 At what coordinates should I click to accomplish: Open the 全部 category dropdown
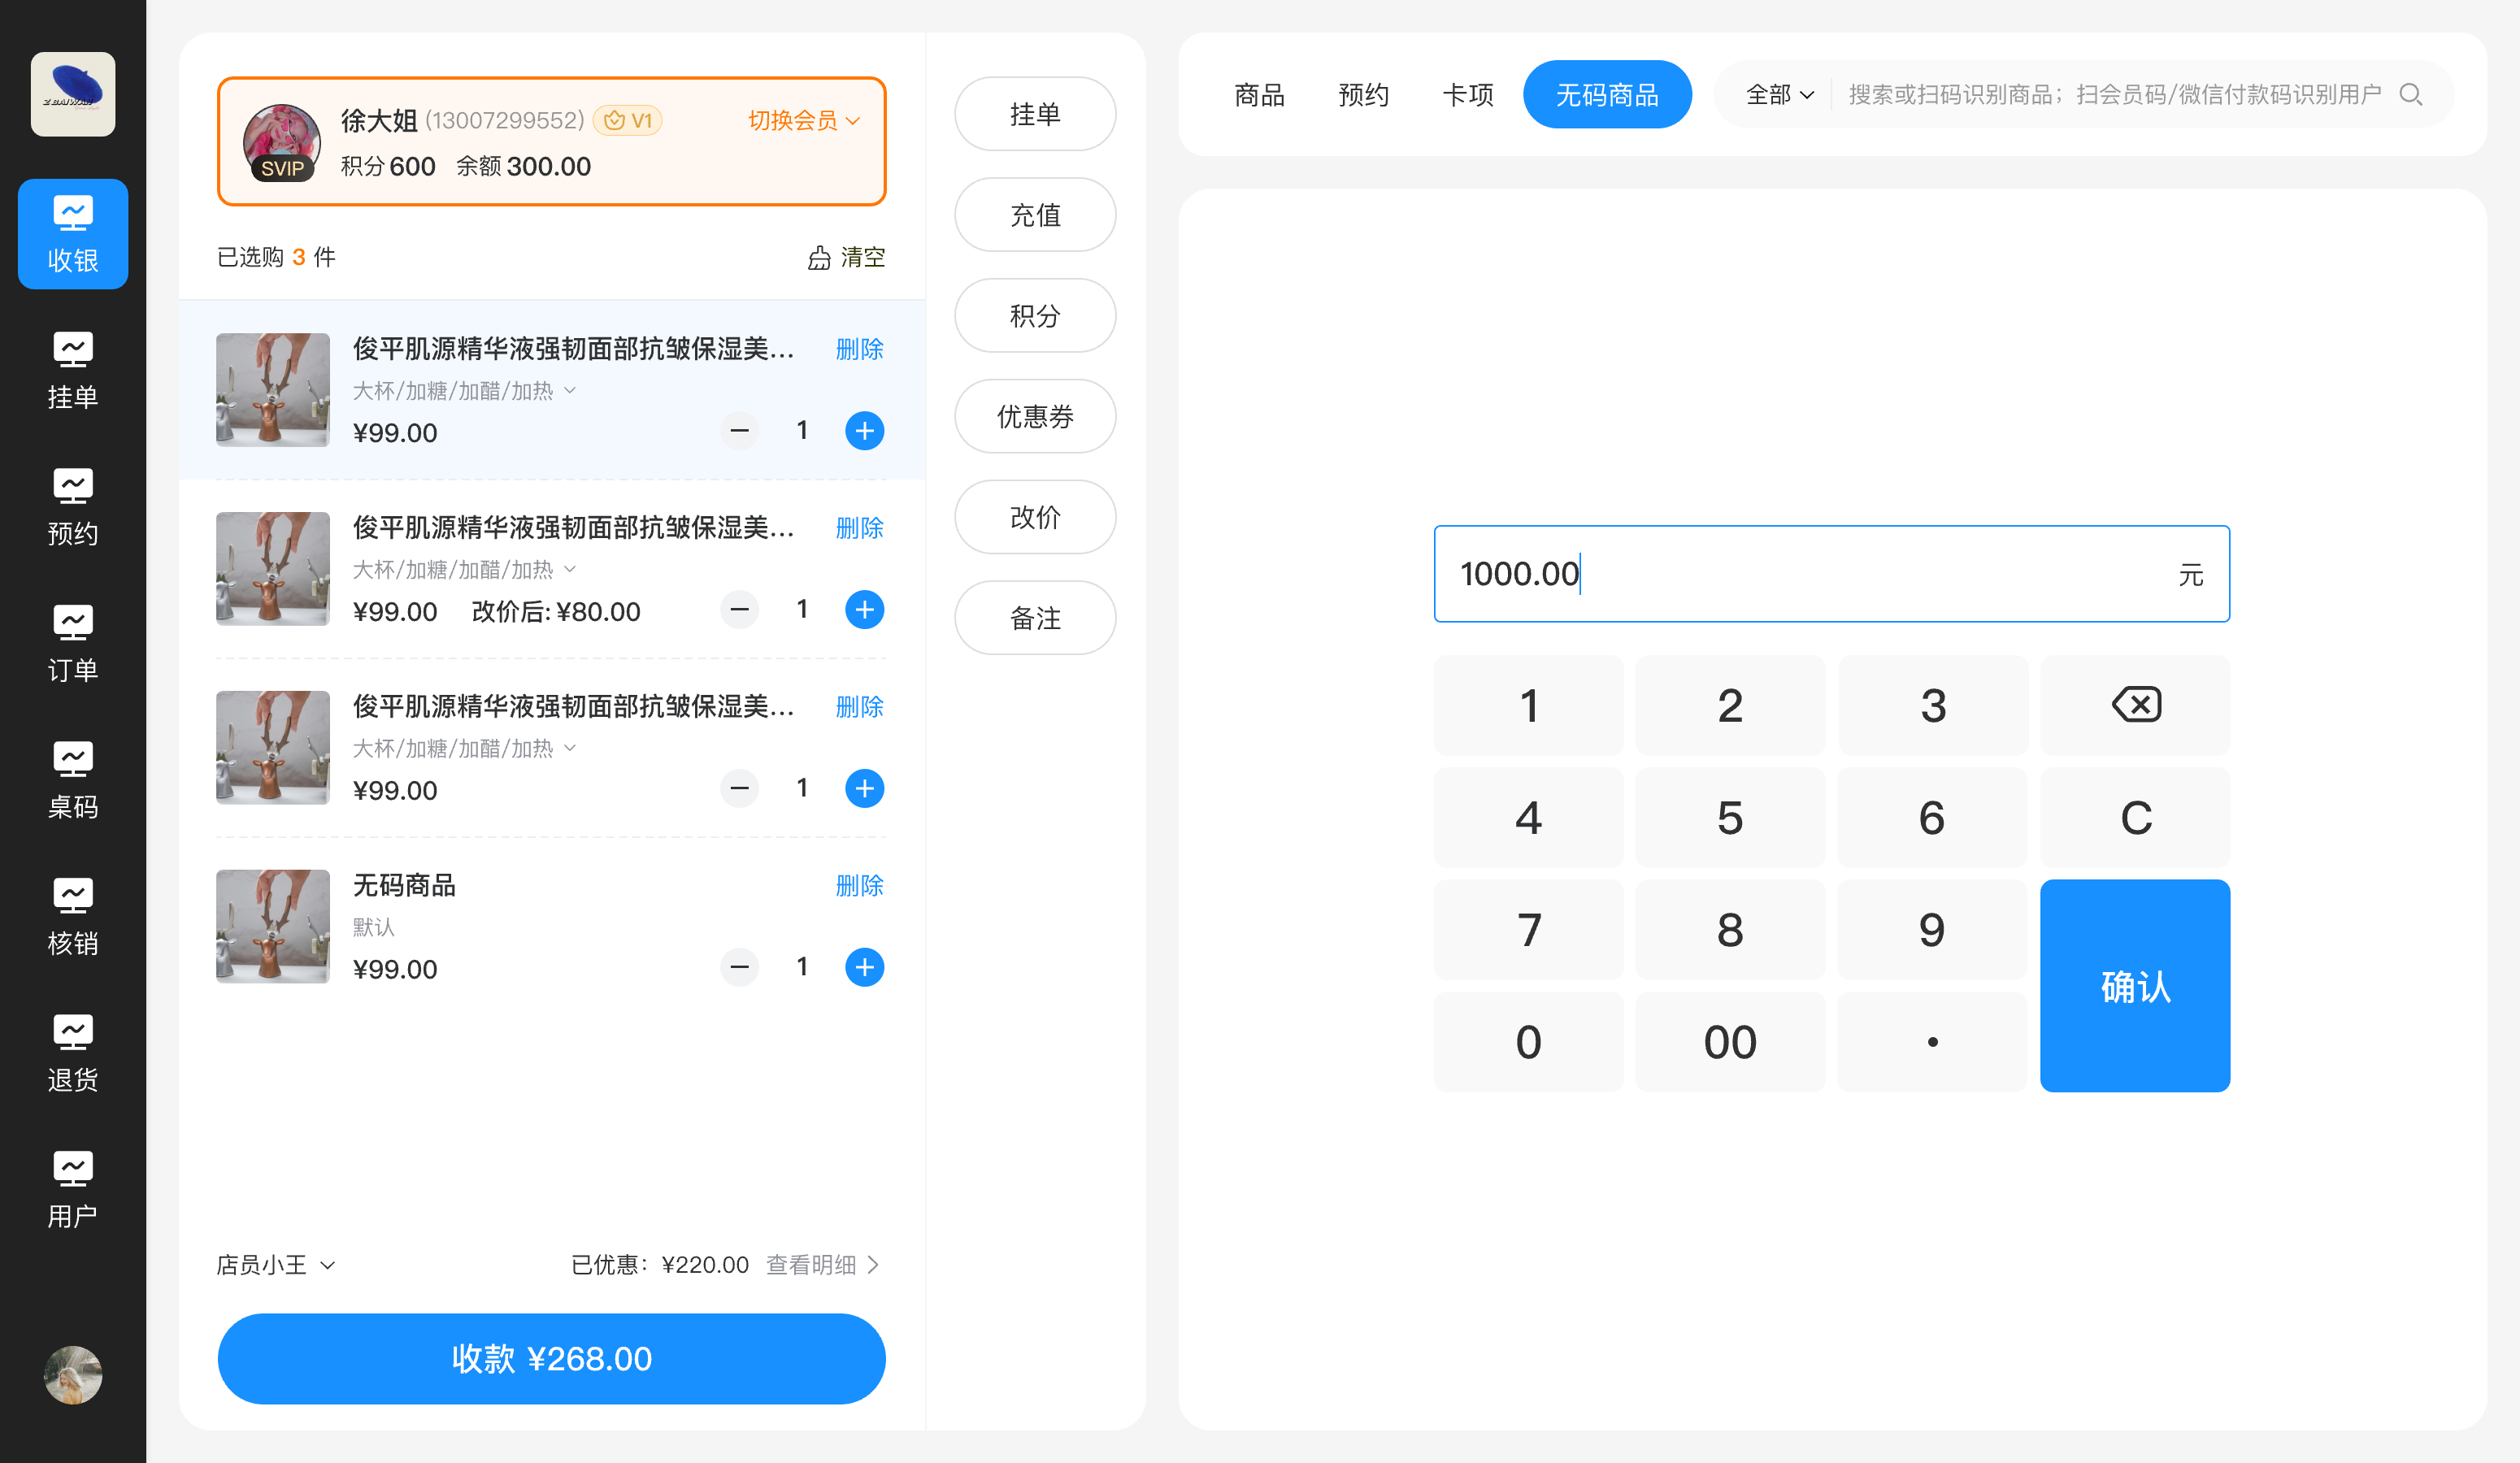[x=1779, y=95]
